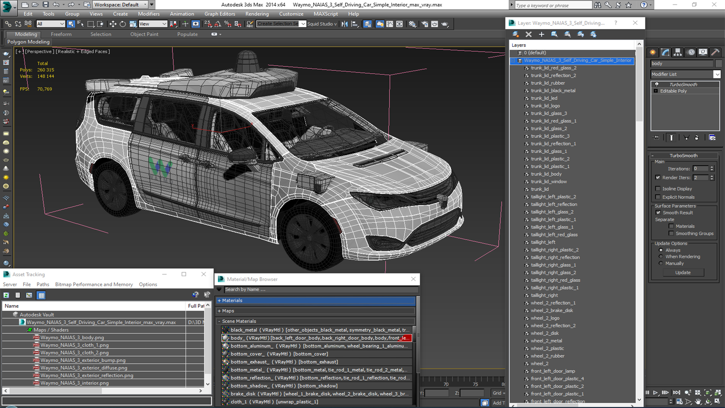Collapse Scene Materials group
The height and width of the screenshot is (408, 725).
219,321
